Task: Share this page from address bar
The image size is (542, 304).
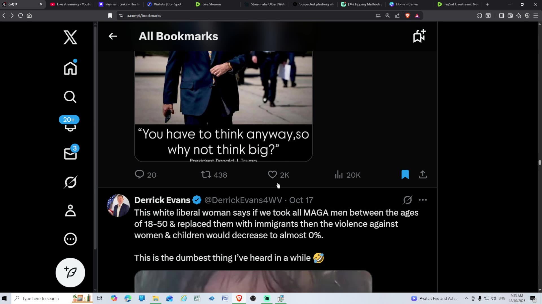Action: coord(397,16)
